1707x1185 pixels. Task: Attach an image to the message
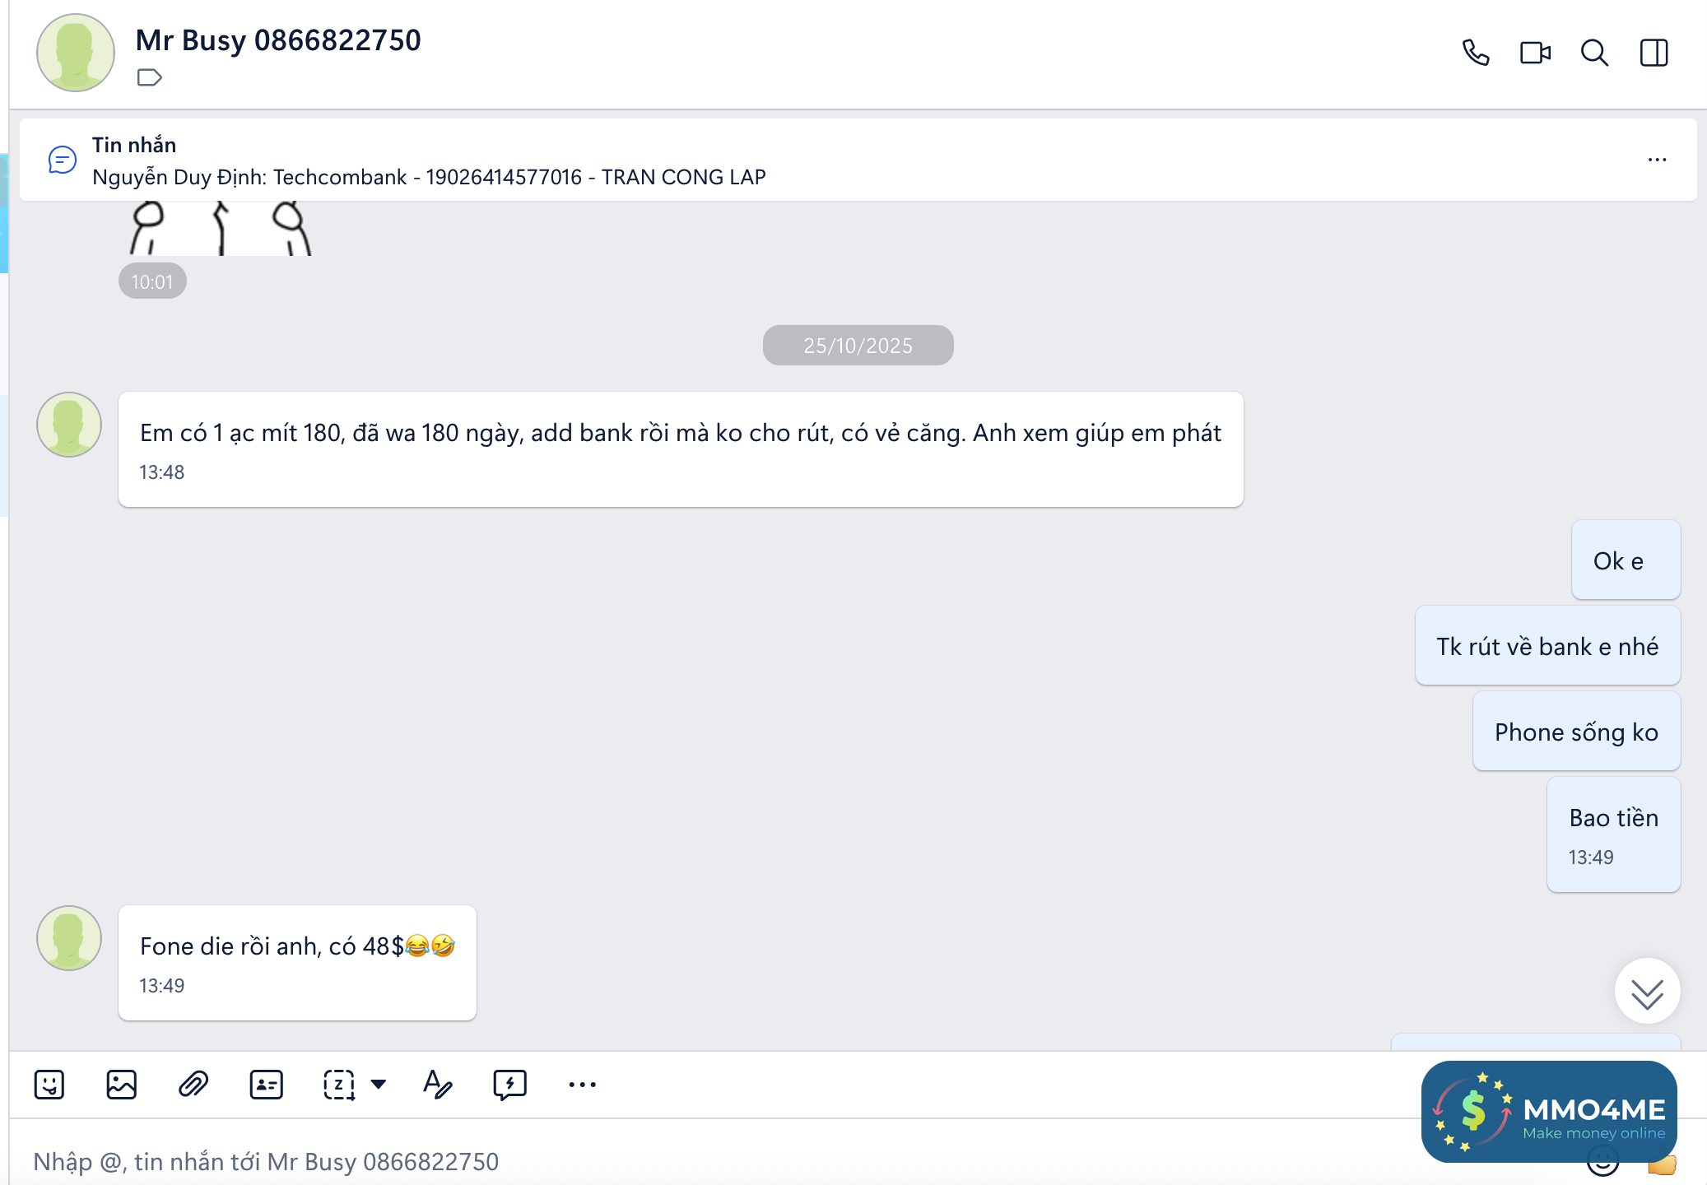[121, 1085]
